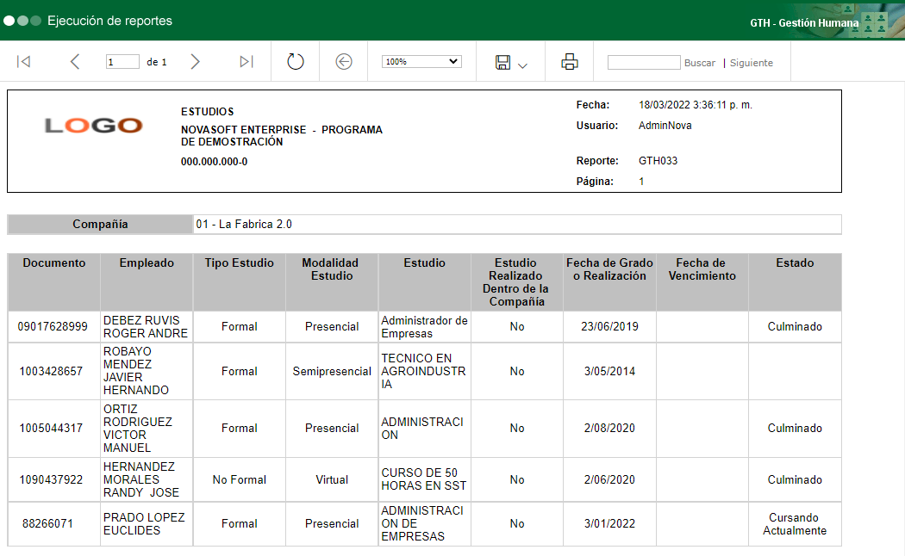Select the Estudio column header
Image resolution: width=905 pixels, height=556 pixels.
point(425,282)
